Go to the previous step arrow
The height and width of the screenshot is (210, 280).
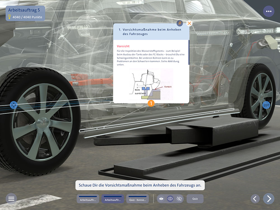[x=255, y=199]
